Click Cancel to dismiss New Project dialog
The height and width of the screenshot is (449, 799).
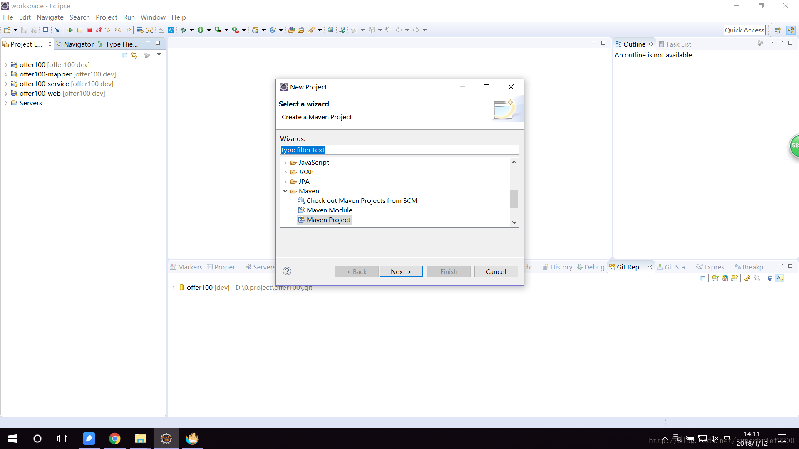(496, 271)
